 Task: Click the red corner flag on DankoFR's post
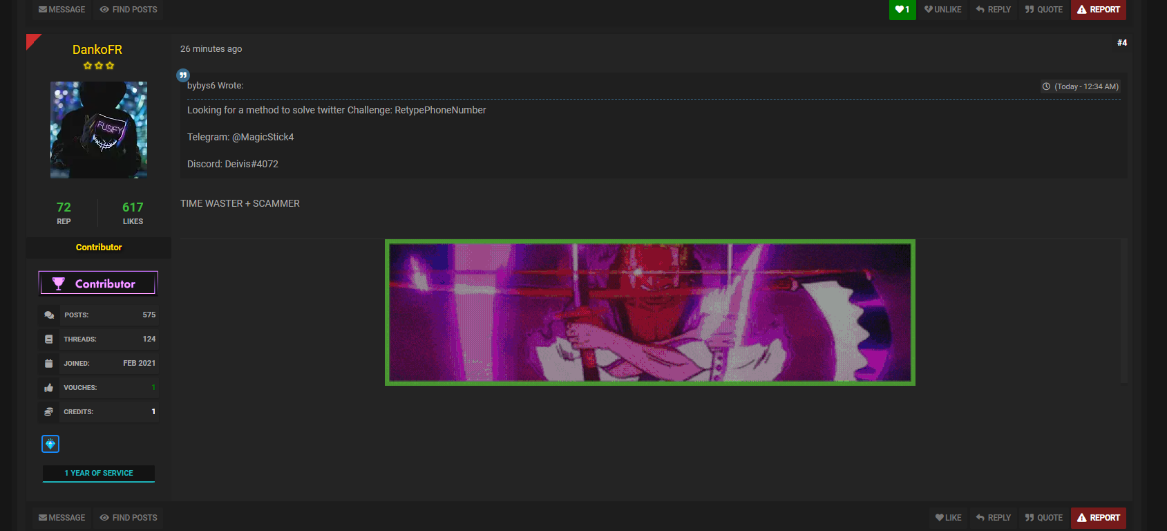click(32, 40)
